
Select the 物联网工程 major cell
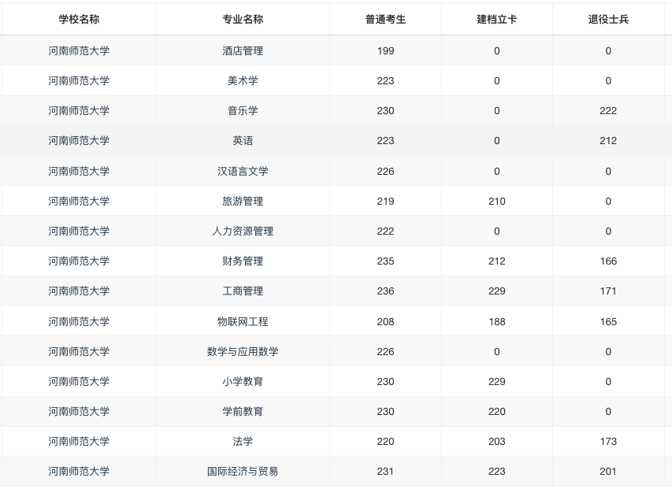point(243,321)
